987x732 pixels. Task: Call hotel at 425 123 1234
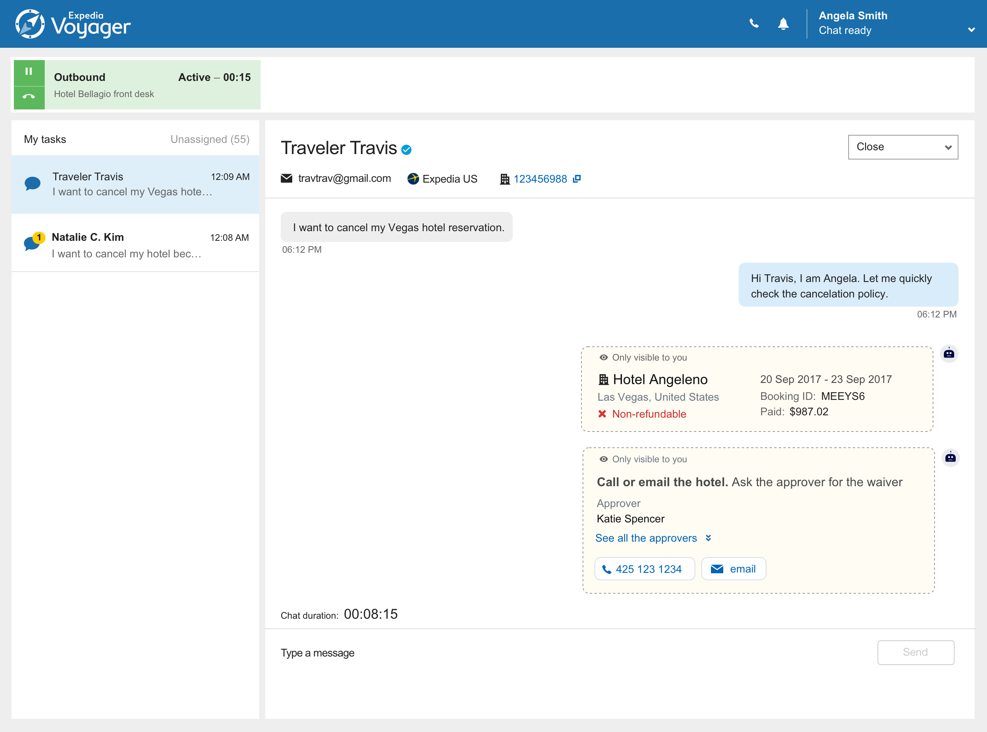(x=644, y=569)
